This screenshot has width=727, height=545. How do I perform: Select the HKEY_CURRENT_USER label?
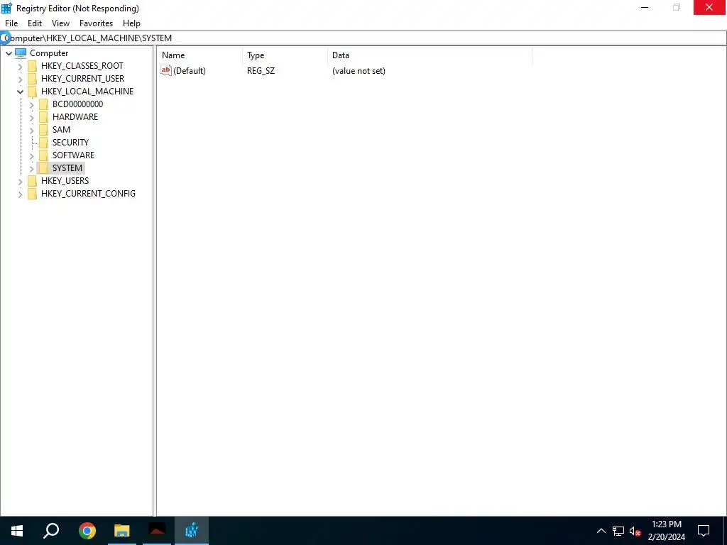(82, 79)
